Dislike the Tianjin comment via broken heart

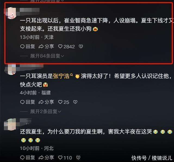(x=81, y=47)
